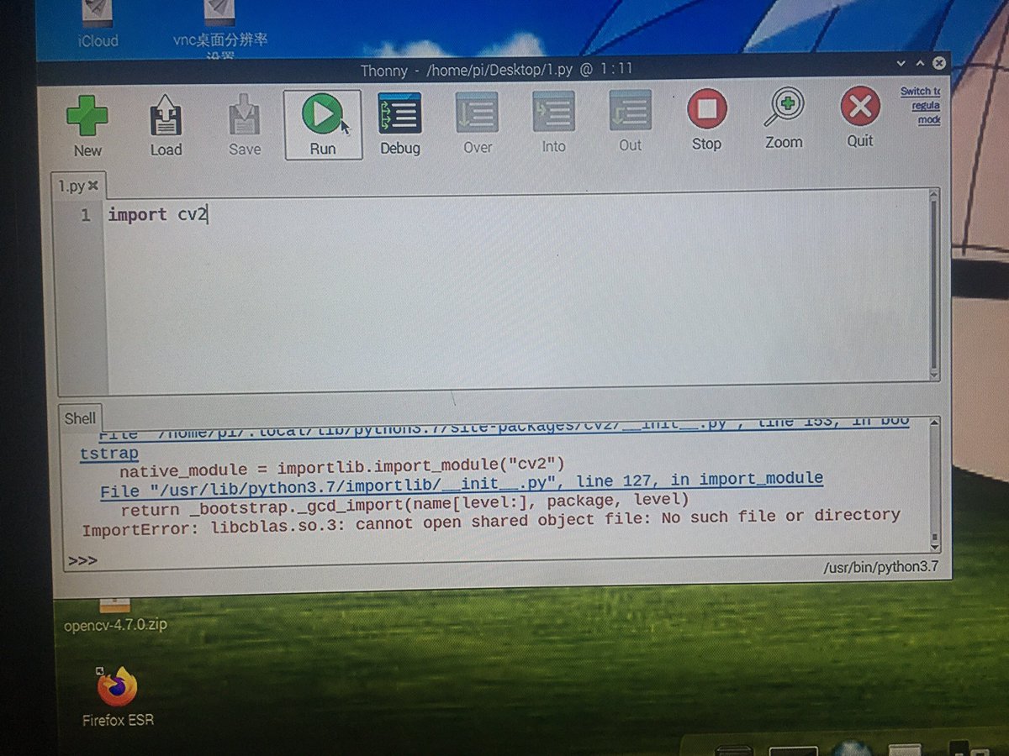Step Out in the debugger toolbar
This screenshot has height=756, width=1009.
click(x=630, y=123)
